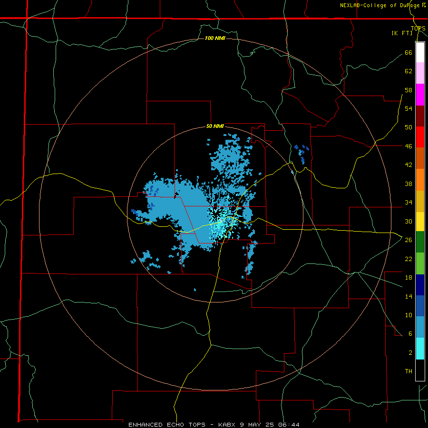Click the navy legend band near 18
This screenshot has height=428, width=428.
[x=420, y=285]
